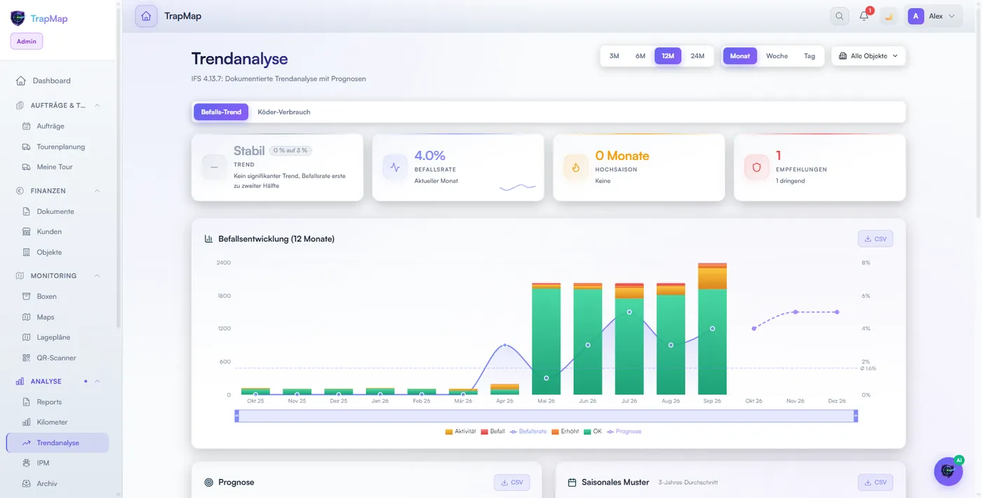The image size is (982, 498).
Task: Select the 24M time range
Action: click(x=697, y=56)
